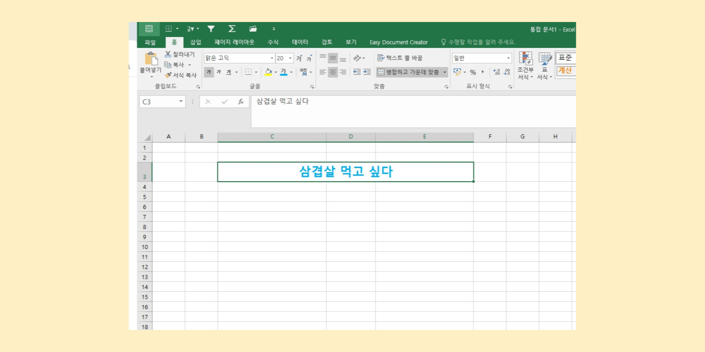Click the increase font size icon

(x=299, y=58)
